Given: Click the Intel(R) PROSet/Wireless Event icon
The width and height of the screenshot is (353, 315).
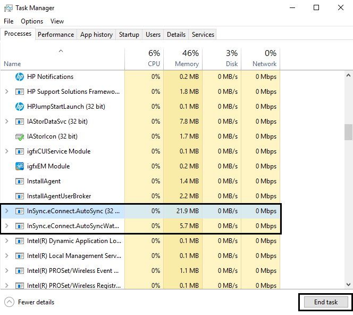Looking at the screenshot, I should pos(20,271).
